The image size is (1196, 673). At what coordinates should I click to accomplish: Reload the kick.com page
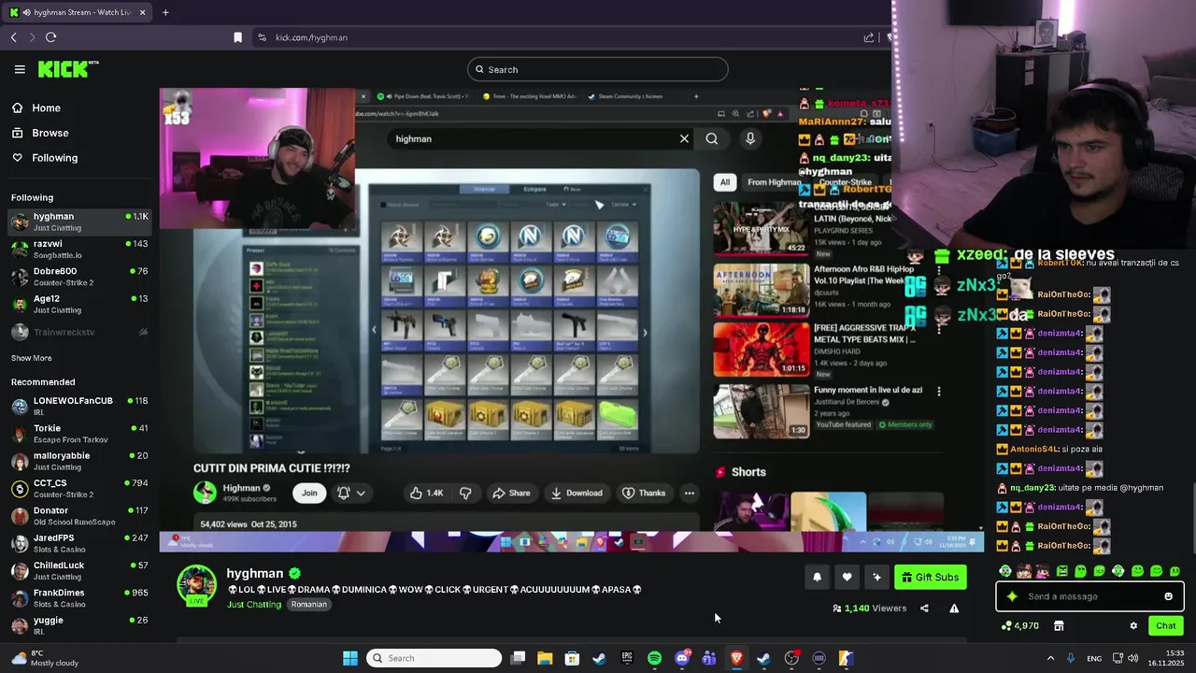(50, 37)
